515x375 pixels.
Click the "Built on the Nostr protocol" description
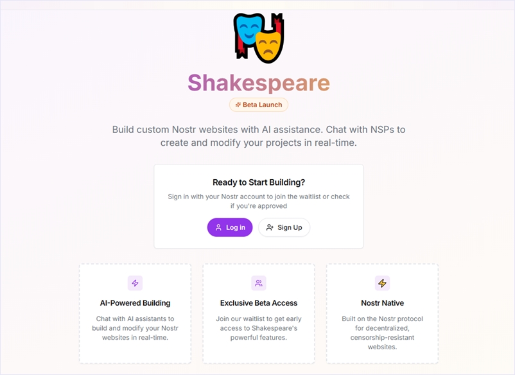point(382,333)
